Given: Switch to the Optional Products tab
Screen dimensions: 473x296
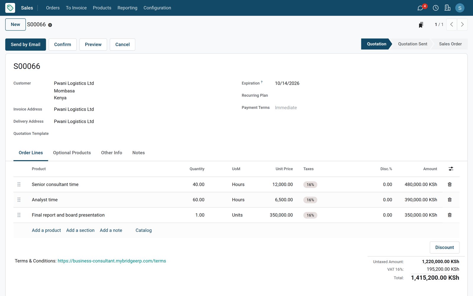Looking at the screenshot, I should (72, 153).
